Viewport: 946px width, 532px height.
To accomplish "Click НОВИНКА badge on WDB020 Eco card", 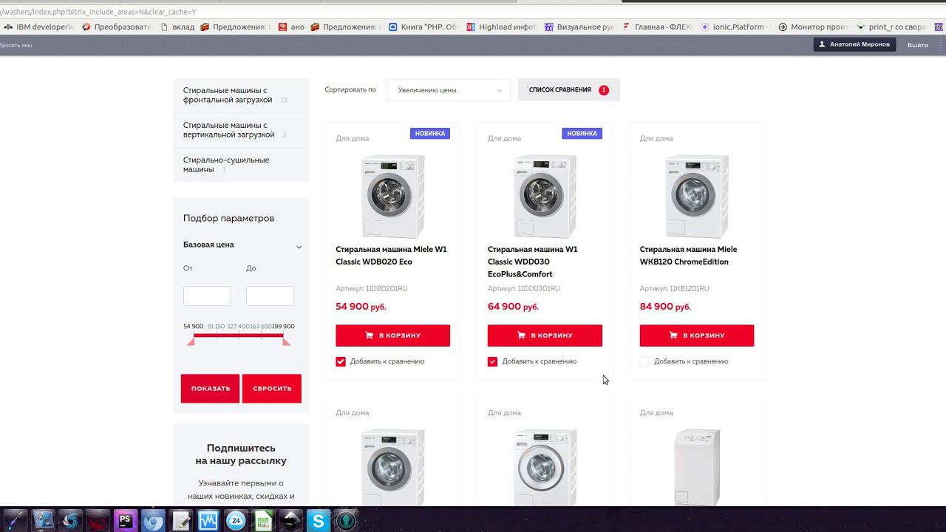I will (x=430, y=134).
